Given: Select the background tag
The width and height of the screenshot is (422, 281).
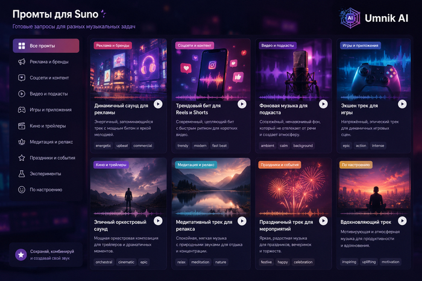Looking at the screenshot, I should 303,146.
